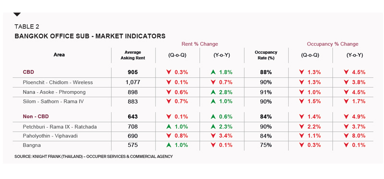
Task: Click red down arrow beside Paholyothin 8.0%
Action: coord(346,136)
